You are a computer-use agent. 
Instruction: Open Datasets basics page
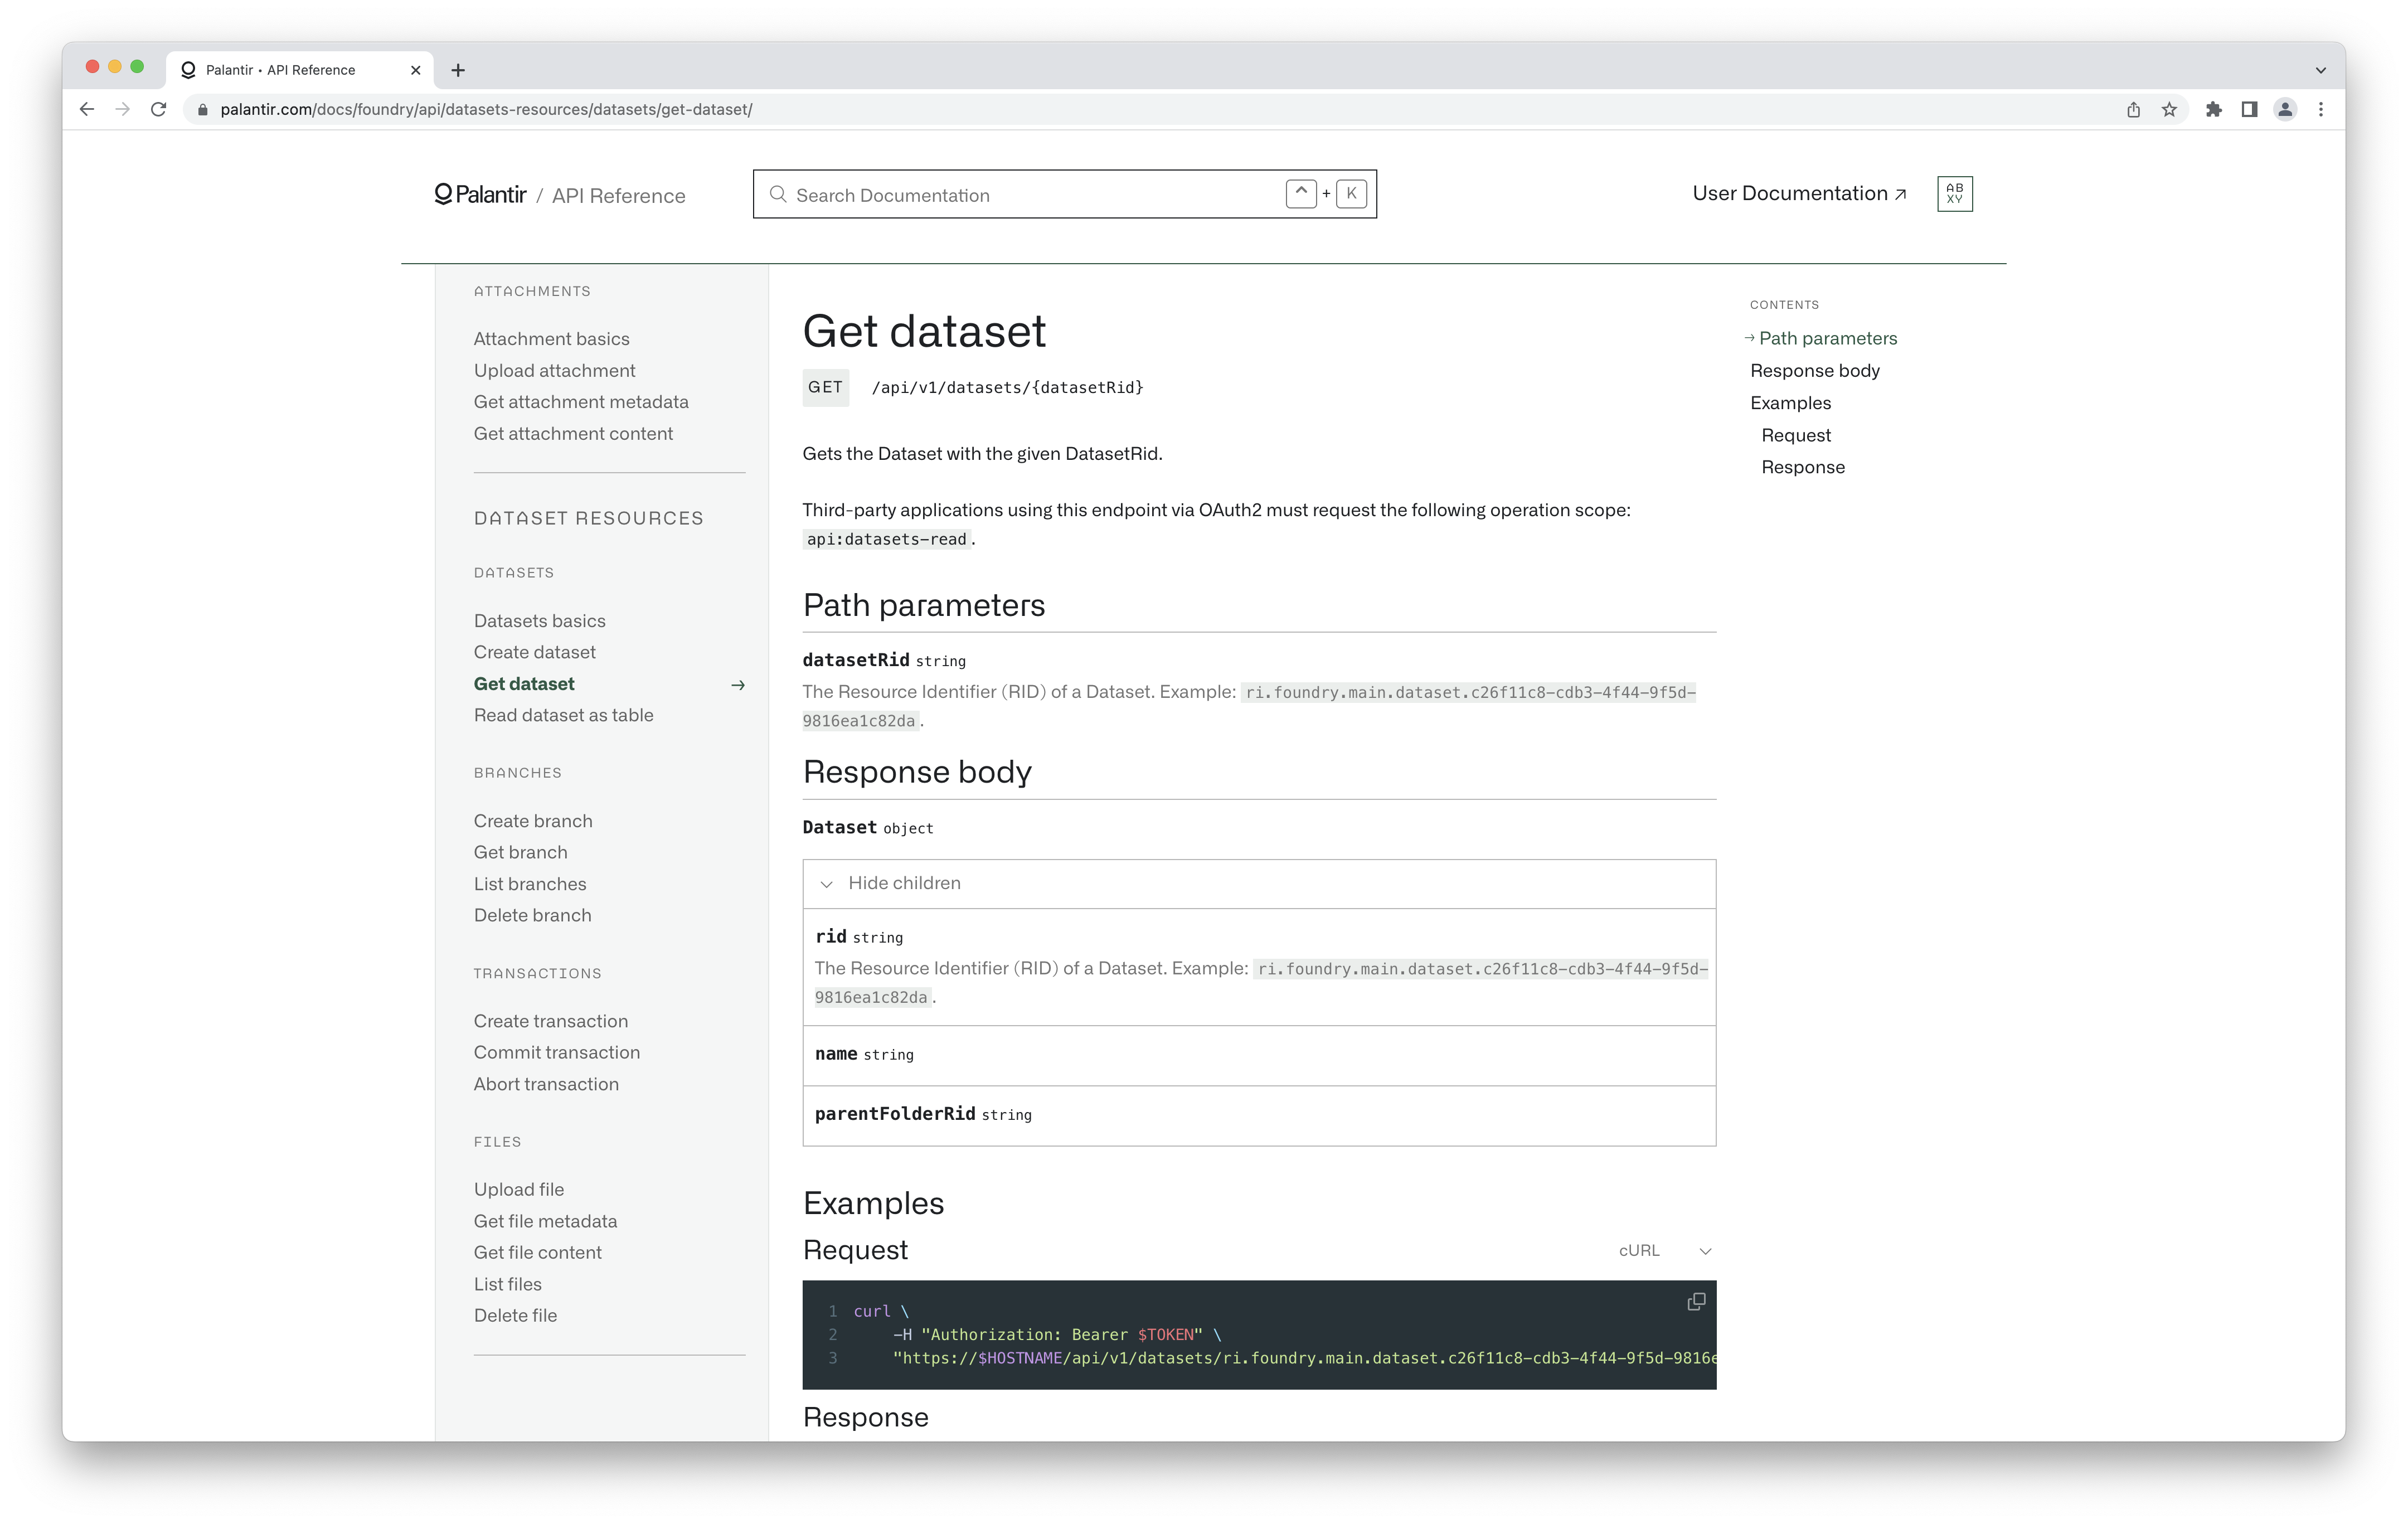click(x=539, y=621)
